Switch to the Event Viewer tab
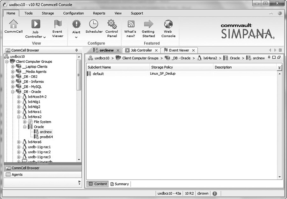287x199 pixels. click(179, 50)
